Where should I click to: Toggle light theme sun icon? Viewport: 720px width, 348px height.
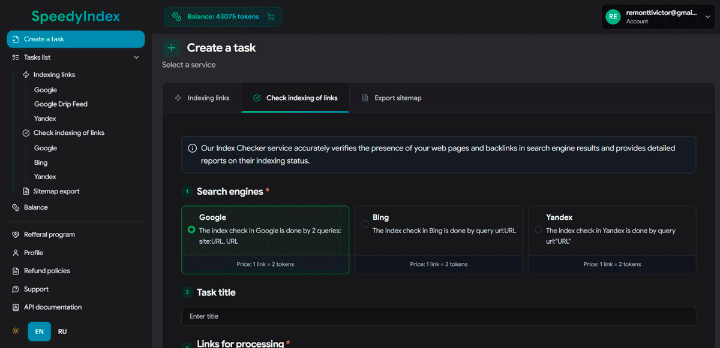coord(16,331)
